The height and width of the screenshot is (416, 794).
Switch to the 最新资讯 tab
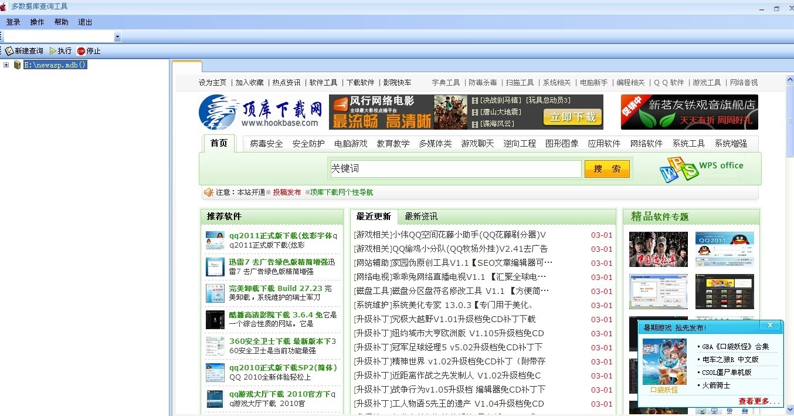(x=421, y=217)
